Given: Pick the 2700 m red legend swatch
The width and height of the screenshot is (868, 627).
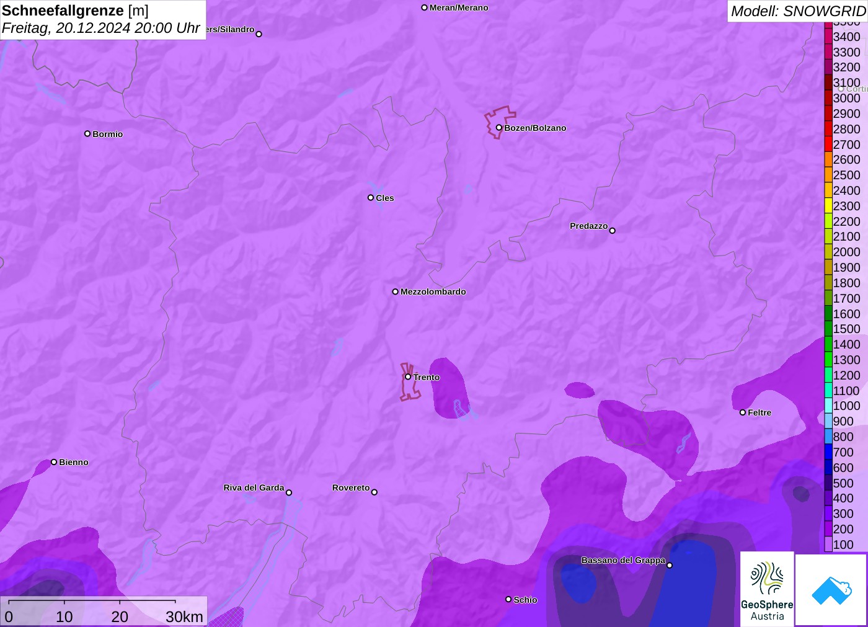Looking at the screenshot, I should 828,145.
